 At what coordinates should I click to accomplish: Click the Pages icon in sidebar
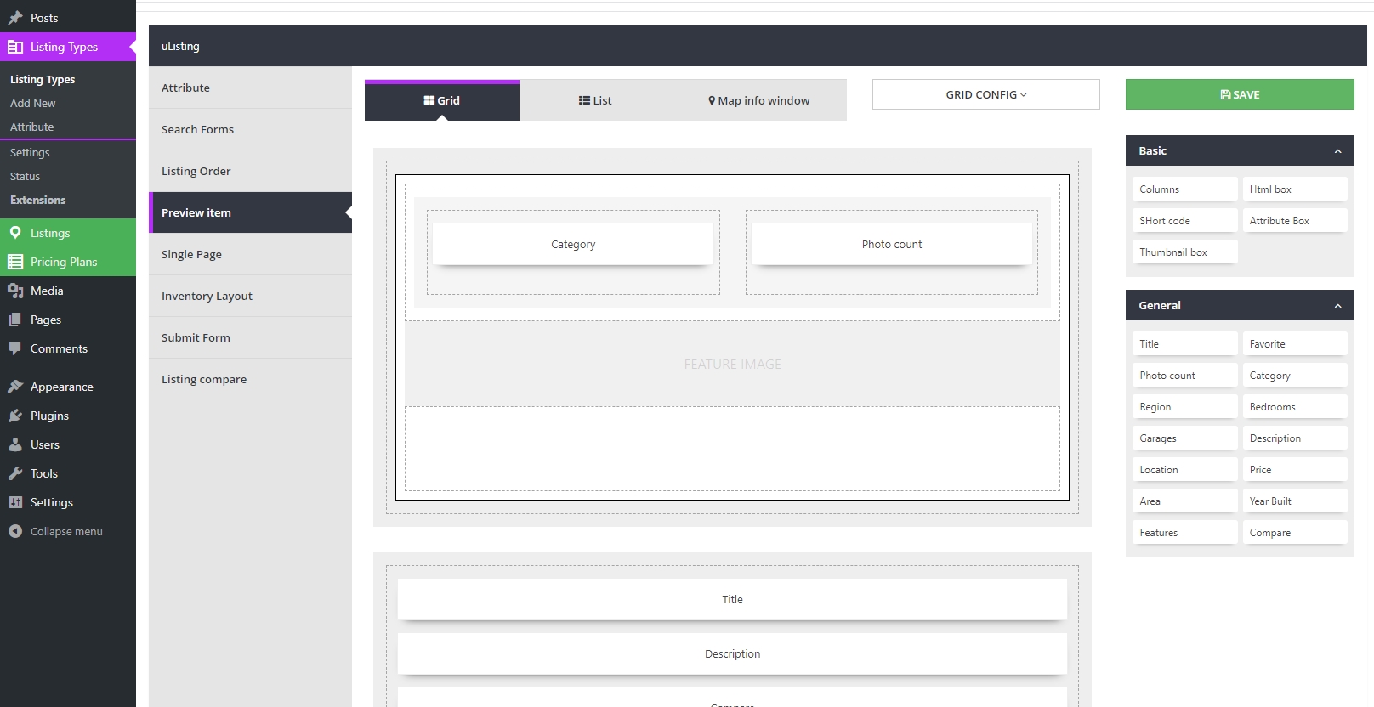click(15, 320)
